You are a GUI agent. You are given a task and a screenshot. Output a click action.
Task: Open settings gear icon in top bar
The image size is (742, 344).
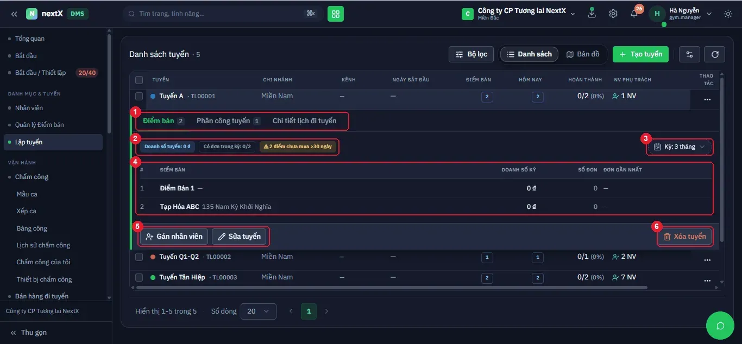613,14
